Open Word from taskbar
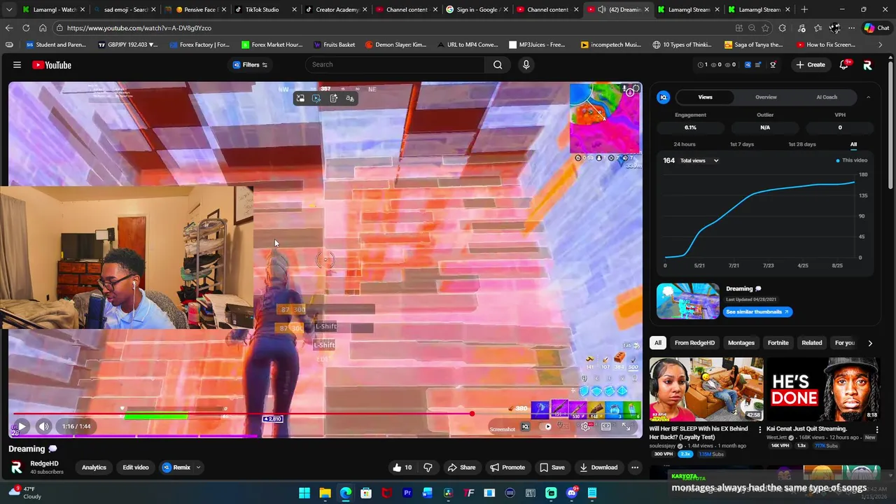The image size is (896, 504). (427, 493)
